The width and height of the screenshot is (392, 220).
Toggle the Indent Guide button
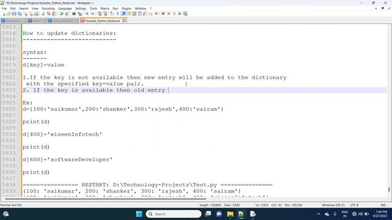[123, 13]
